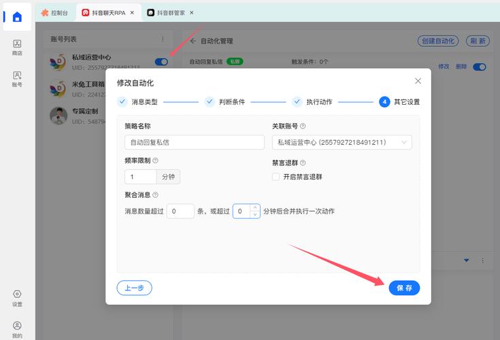
Task: Go to the 消息类型 step
Action: point(137,101)
